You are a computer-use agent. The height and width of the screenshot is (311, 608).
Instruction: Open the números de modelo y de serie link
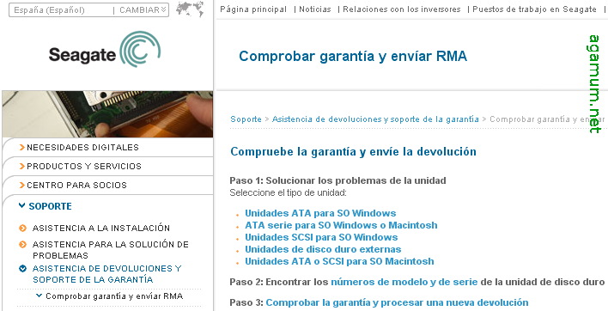[x=404, y=283]
